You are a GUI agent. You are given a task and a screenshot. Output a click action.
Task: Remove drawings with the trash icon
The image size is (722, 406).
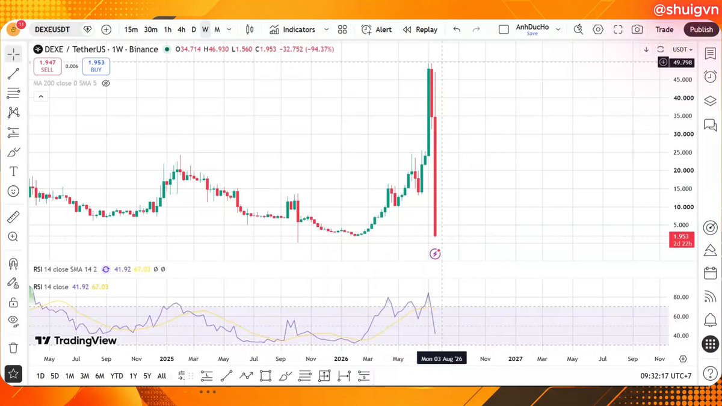13,348
